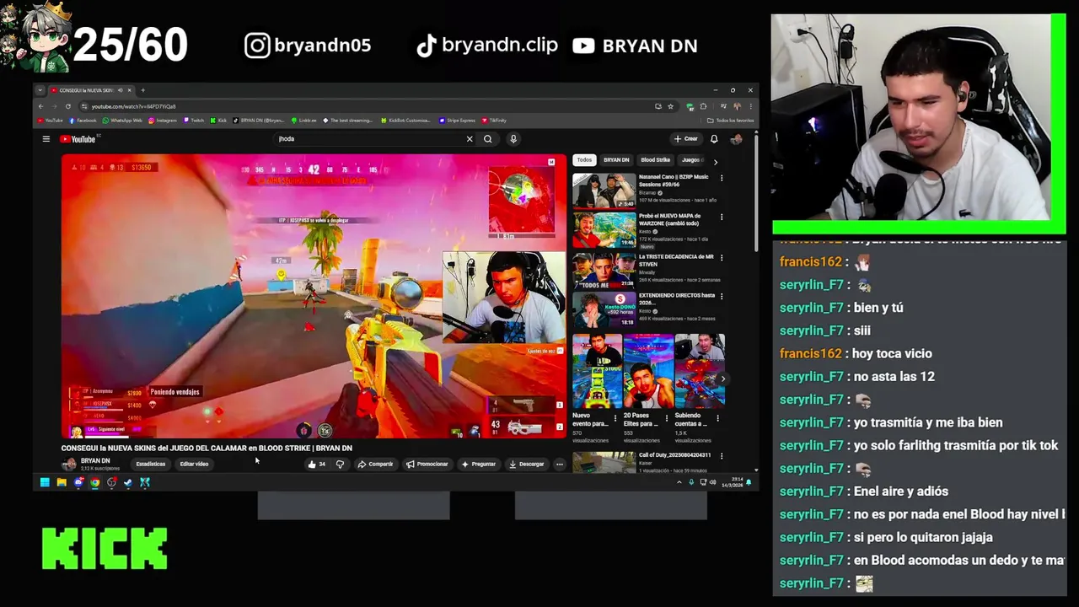Show next Shorts with right arrow
The height and width of the screenshot is (607, 1079).
722,379
